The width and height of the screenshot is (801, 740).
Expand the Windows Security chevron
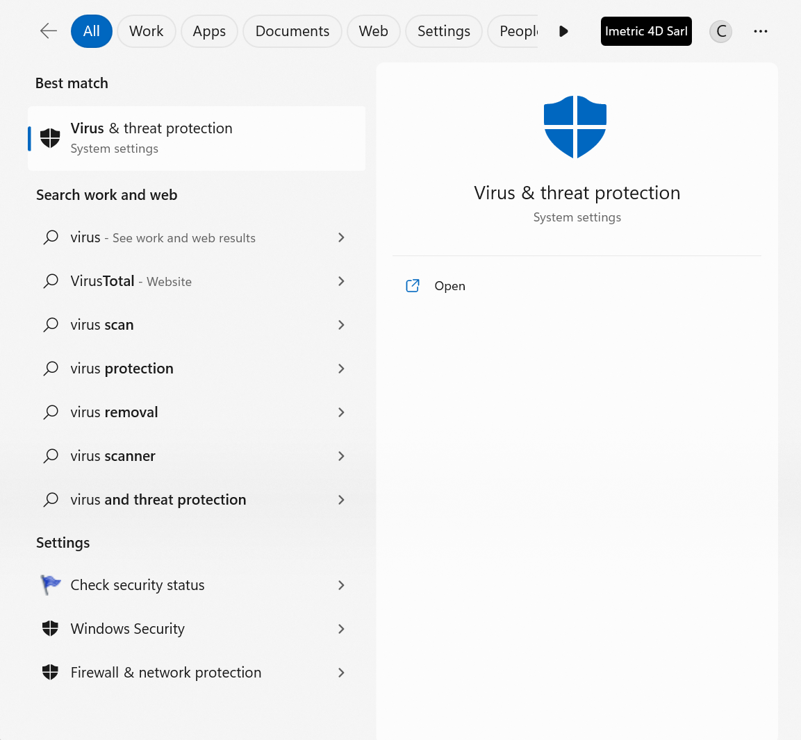coord(341,629)
